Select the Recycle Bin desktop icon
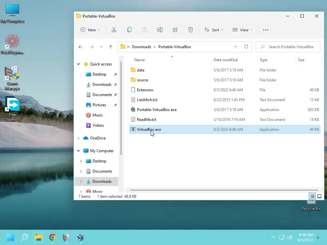Image resolution: width=327 pixels, height=245 pixels. [311, 206]
